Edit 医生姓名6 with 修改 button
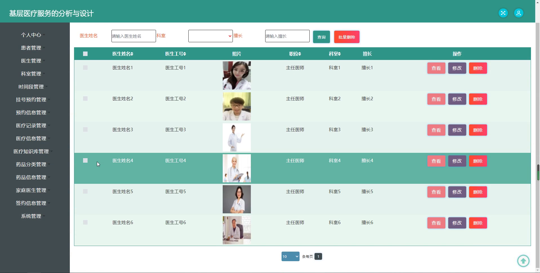540x273 pixels. click(x=457, y=223)
